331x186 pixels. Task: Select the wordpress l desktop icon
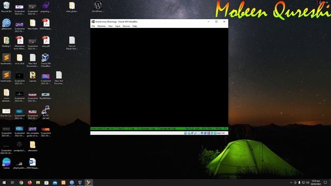tap(20, 146)
